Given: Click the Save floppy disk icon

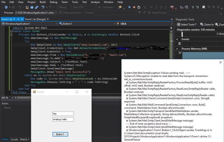Looking at the screenshot, I should tap(32, 7).
